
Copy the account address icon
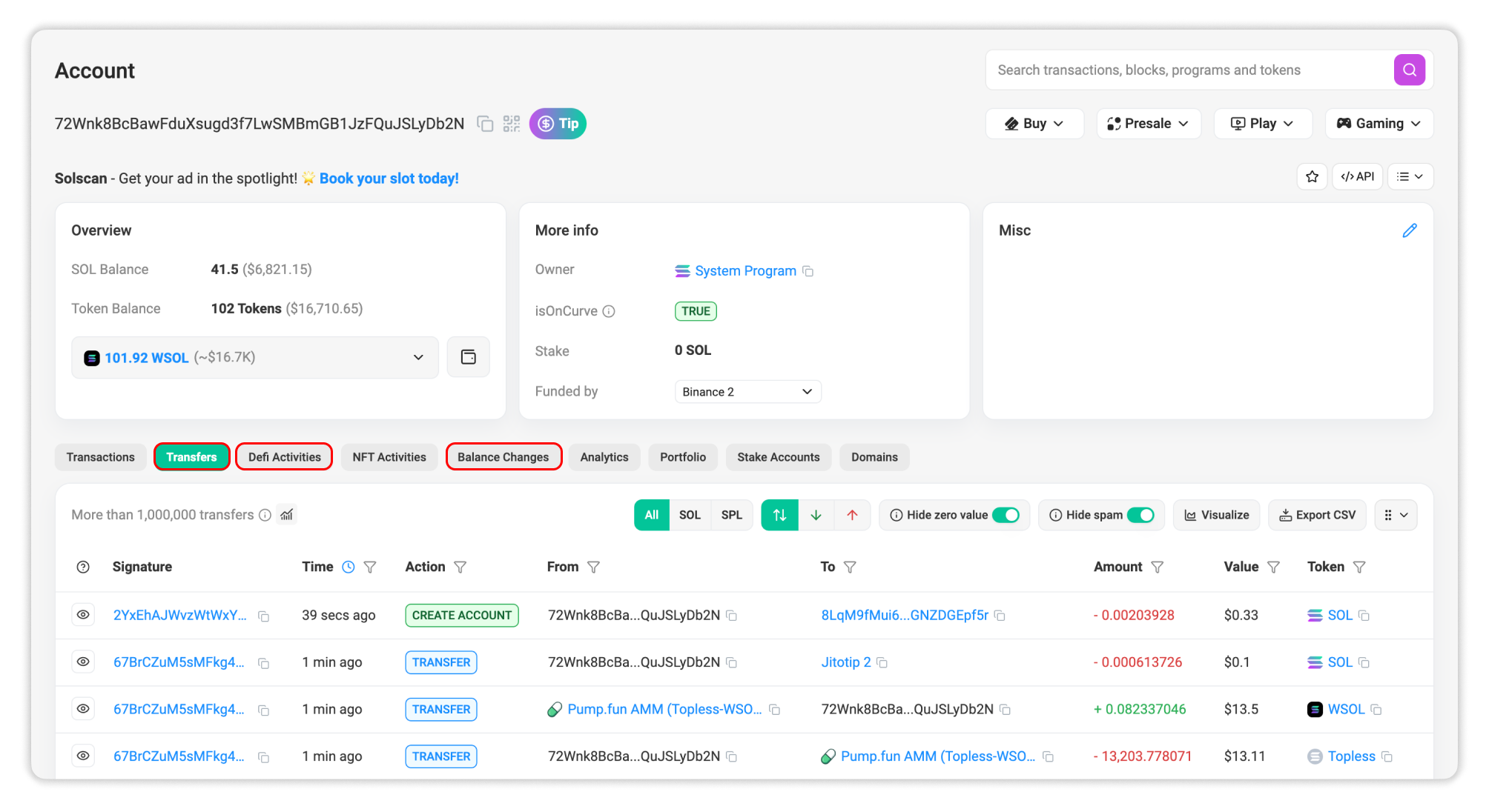[485, 124]
